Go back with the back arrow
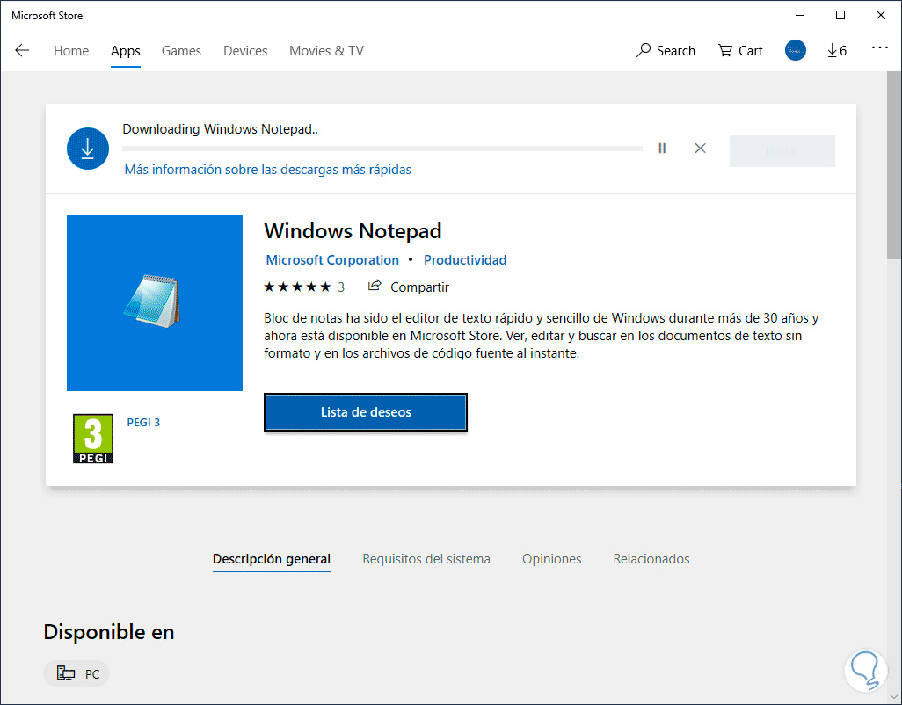 click(22, 51)
